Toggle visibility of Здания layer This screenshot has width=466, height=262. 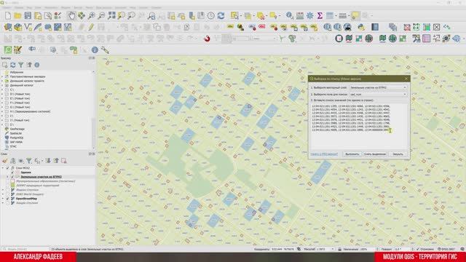click(12, 172)
